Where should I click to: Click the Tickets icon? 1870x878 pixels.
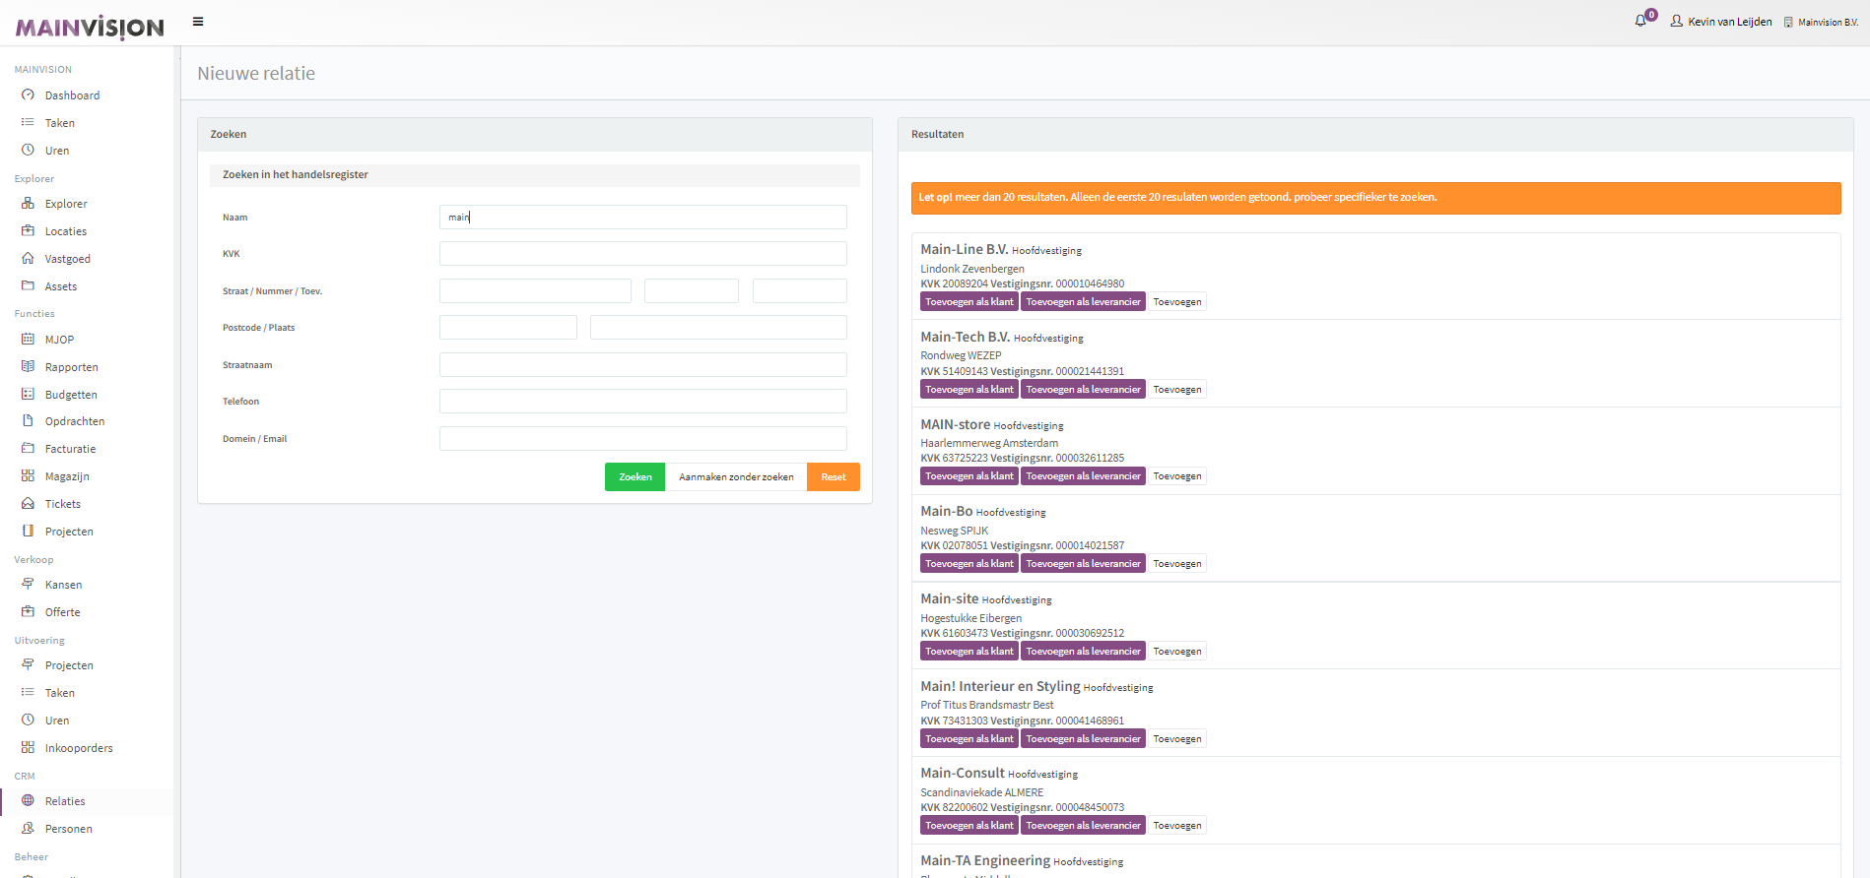coord(28,503)
